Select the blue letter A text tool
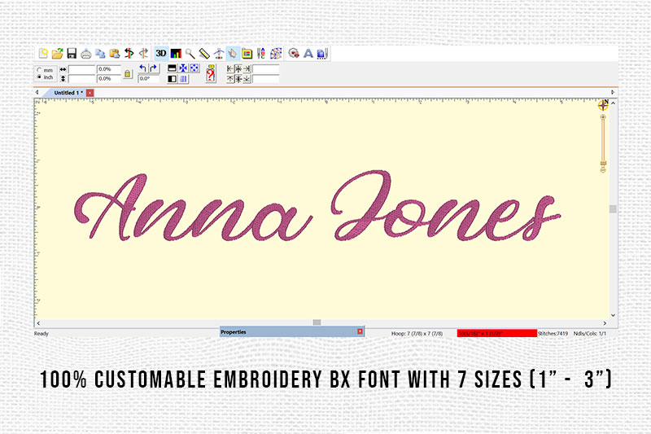Viewport: 651px width, 434px height. coord(308,54)
